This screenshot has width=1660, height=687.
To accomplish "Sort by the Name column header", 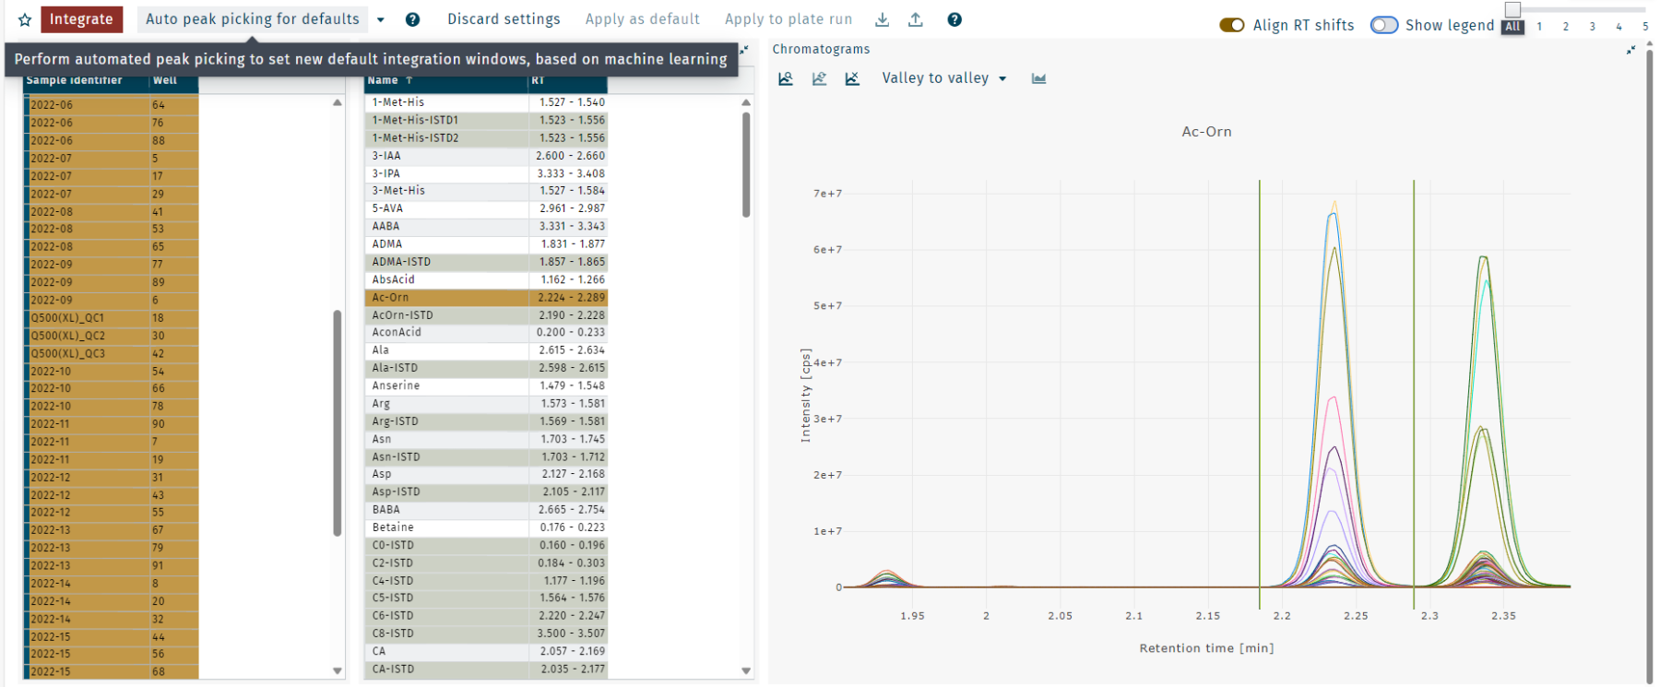I will [383, 80].
